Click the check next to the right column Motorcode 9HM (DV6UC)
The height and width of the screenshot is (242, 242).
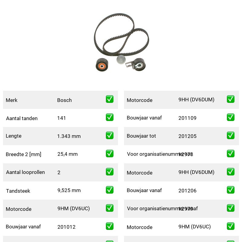(231, 226)
